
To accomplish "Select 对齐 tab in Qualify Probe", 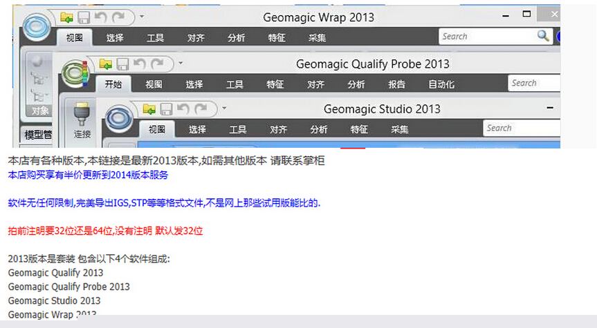I will (315, 84).
